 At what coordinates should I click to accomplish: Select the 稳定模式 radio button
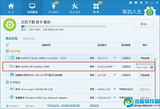[7, 106]
